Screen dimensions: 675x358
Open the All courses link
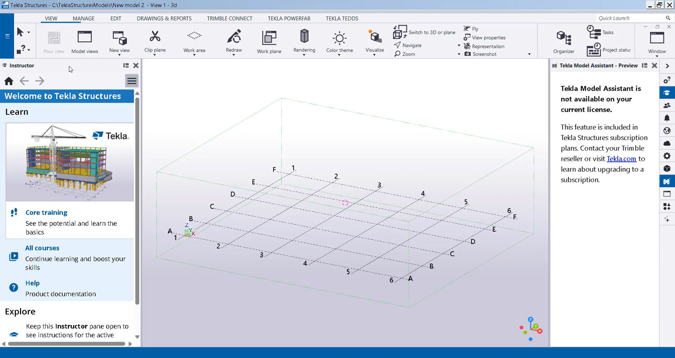click(x=42, y=248)
